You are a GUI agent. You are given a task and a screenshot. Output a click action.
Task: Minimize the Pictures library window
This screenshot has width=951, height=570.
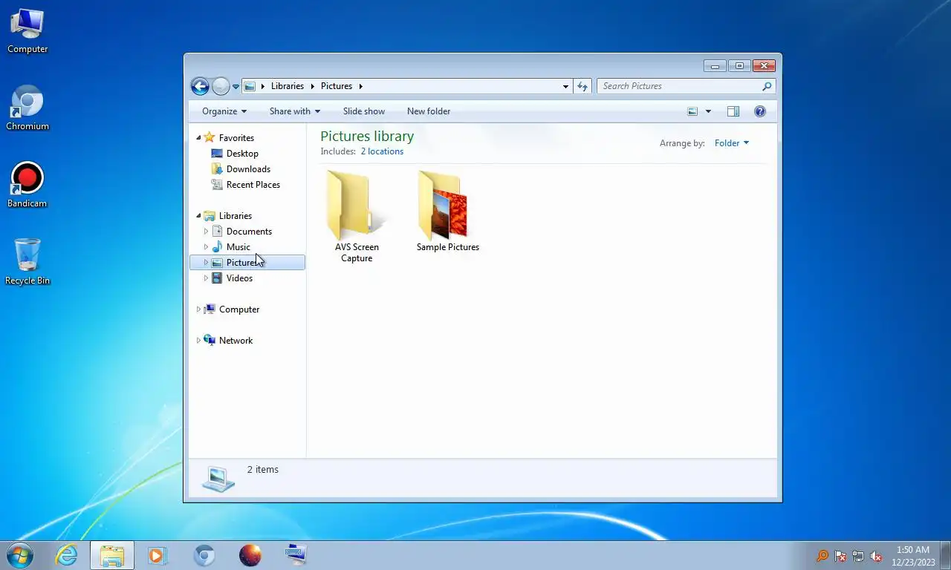pos(715,66)
